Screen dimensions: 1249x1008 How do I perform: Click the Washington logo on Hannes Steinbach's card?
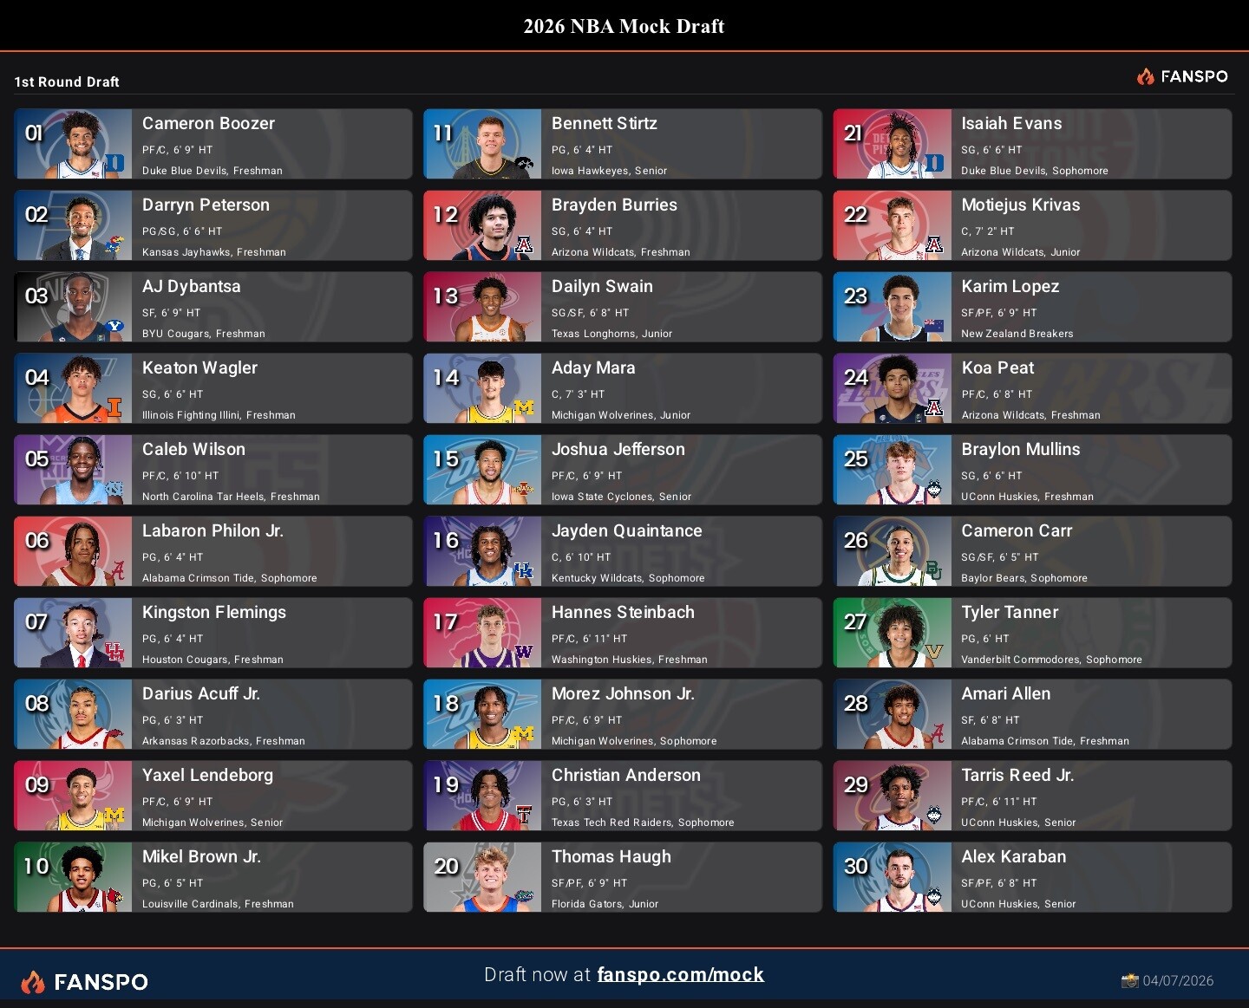[524, 652]
